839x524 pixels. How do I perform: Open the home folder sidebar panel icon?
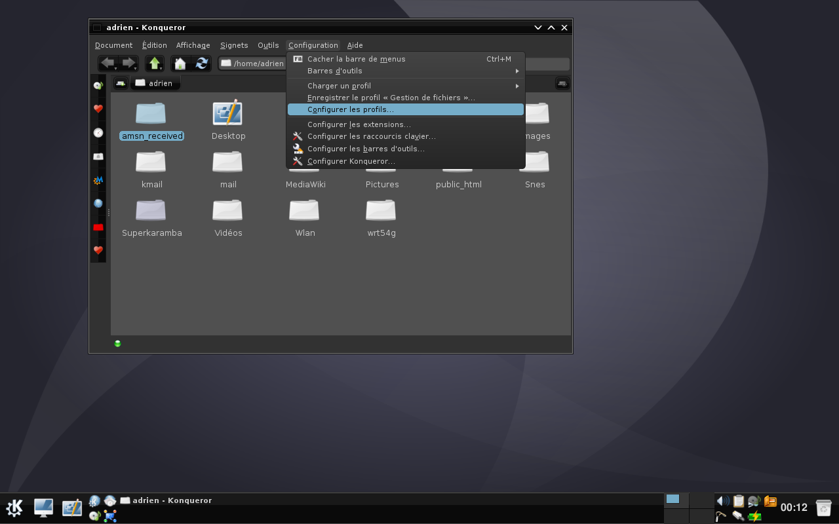point(98,156)
